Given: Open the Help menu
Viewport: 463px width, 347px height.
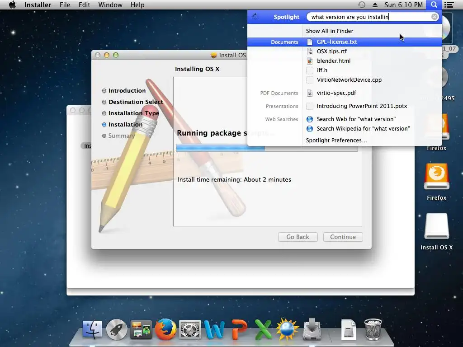Looking at the screenshot, I should [137, 5].
